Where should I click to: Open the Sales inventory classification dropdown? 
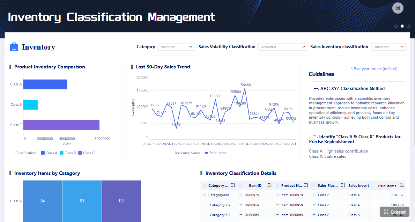coord(388,47)
